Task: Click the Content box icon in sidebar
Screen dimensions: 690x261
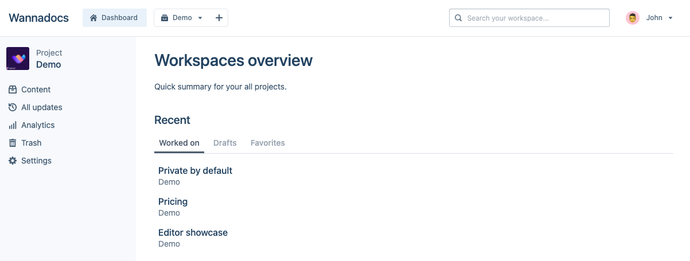Action: (13, 89)
